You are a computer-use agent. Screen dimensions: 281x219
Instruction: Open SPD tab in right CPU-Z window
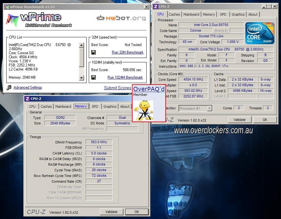pyautogui.click(x=223, y=14)
